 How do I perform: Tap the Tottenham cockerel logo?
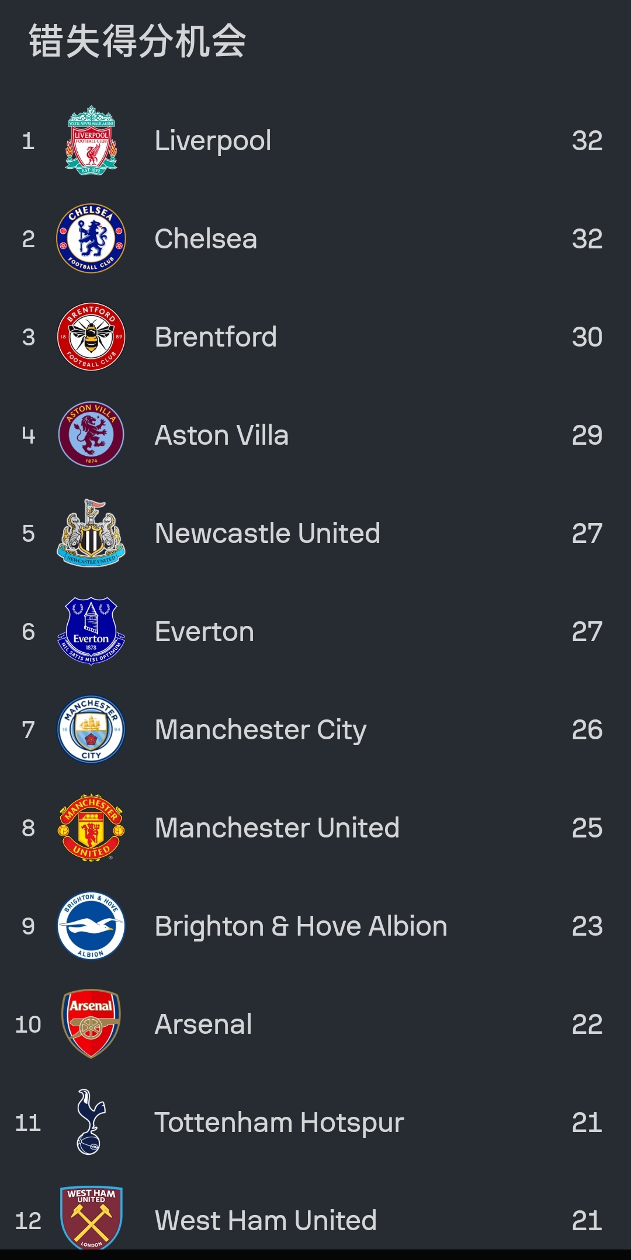point(91,1122)
